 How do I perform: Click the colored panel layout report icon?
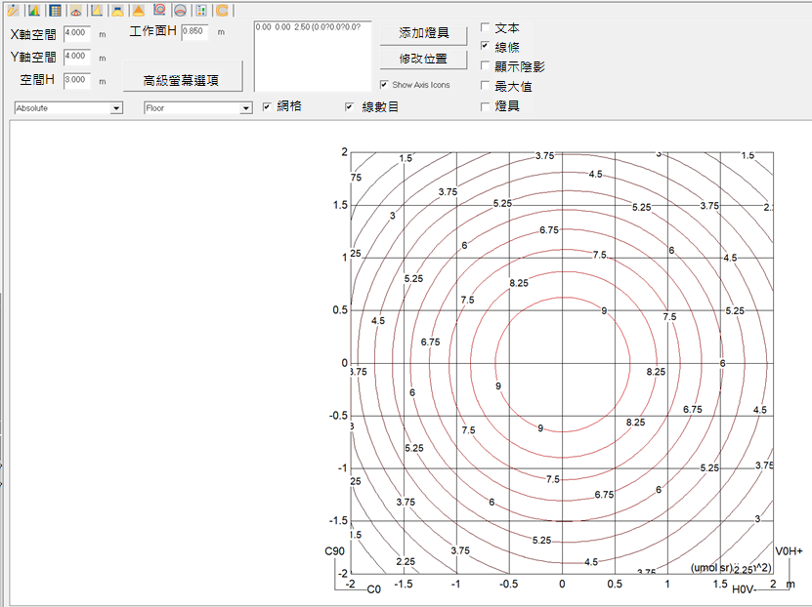pos(201,10)
